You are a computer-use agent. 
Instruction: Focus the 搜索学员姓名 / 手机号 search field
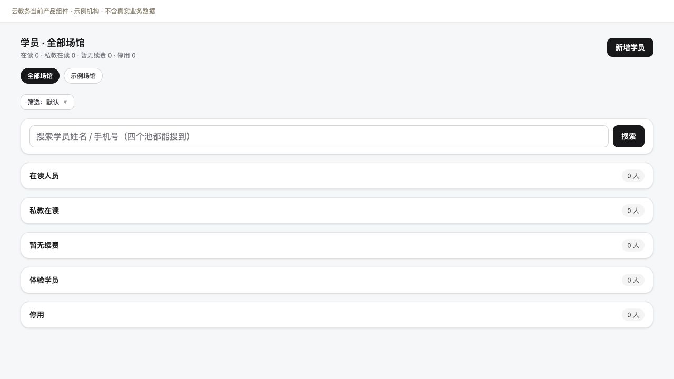tap(319, 136)
